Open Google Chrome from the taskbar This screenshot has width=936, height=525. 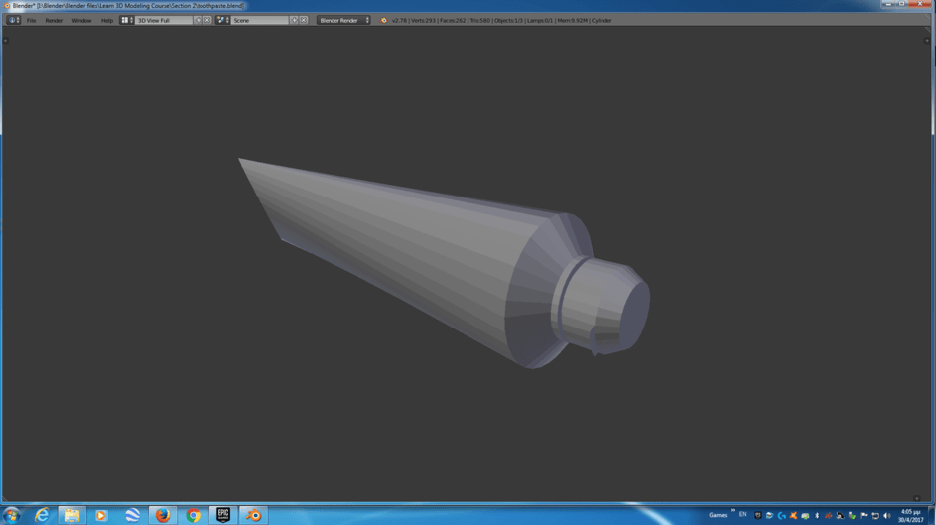coord(193,515)
